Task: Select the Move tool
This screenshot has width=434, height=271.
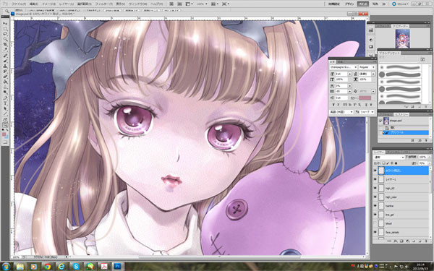Action: (x=5, y=23)
